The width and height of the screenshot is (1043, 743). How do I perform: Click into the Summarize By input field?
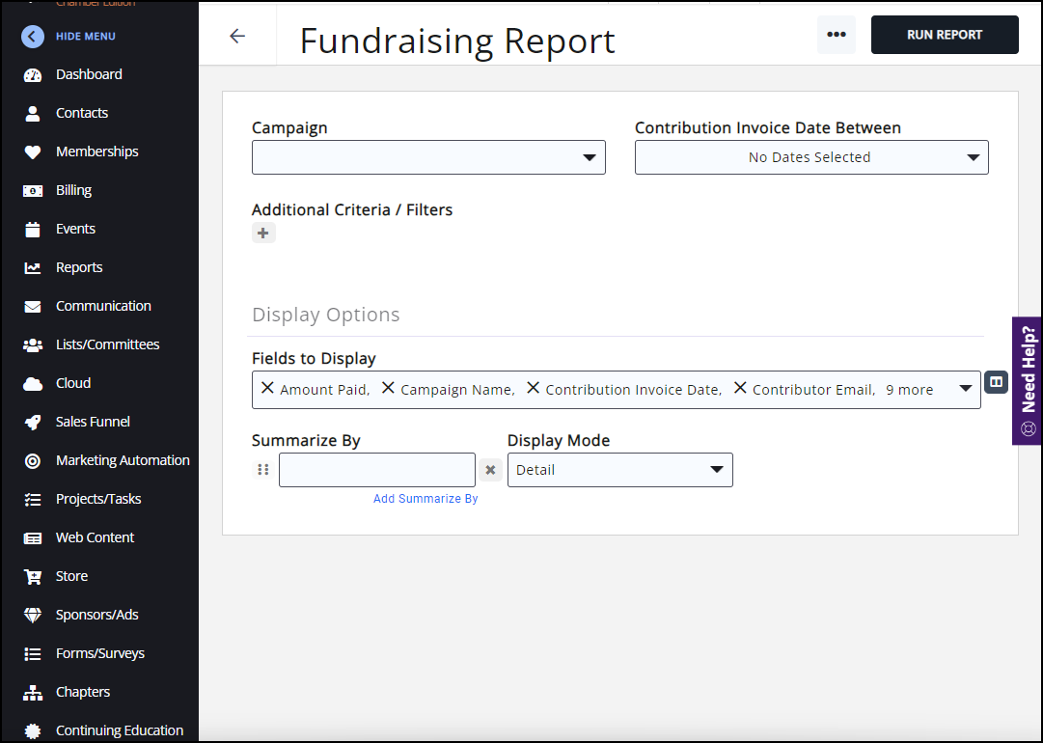click(376, 470)
